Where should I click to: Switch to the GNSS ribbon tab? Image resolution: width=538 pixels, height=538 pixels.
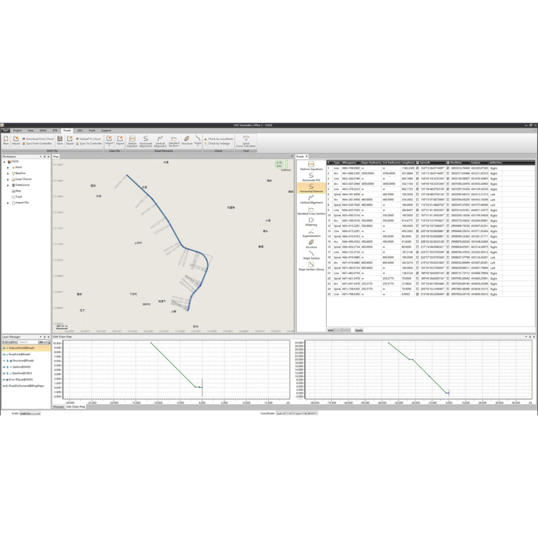(x=43, y=130)
